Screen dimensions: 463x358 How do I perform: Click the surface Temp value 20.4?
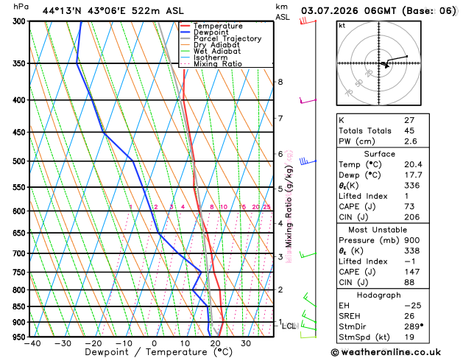(413, 164)
